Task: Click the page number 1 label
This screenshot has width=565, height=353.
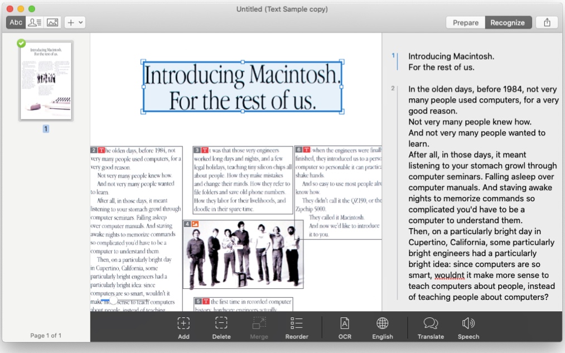Action: click(x=46, y=129)
